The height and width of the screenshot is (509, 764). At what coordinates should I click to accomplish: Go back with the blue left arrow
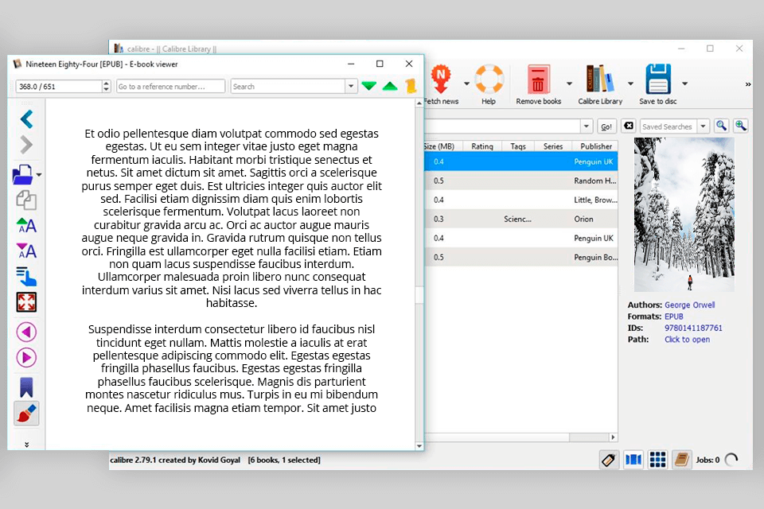point(26,119)
